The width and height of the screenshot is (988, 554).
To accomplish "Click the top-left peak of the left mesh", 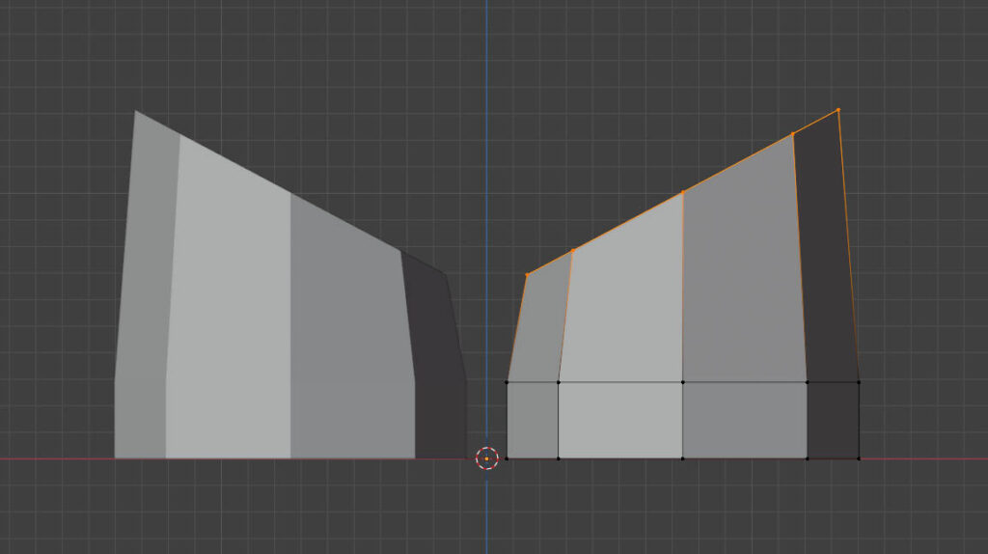I will (135, 111).
